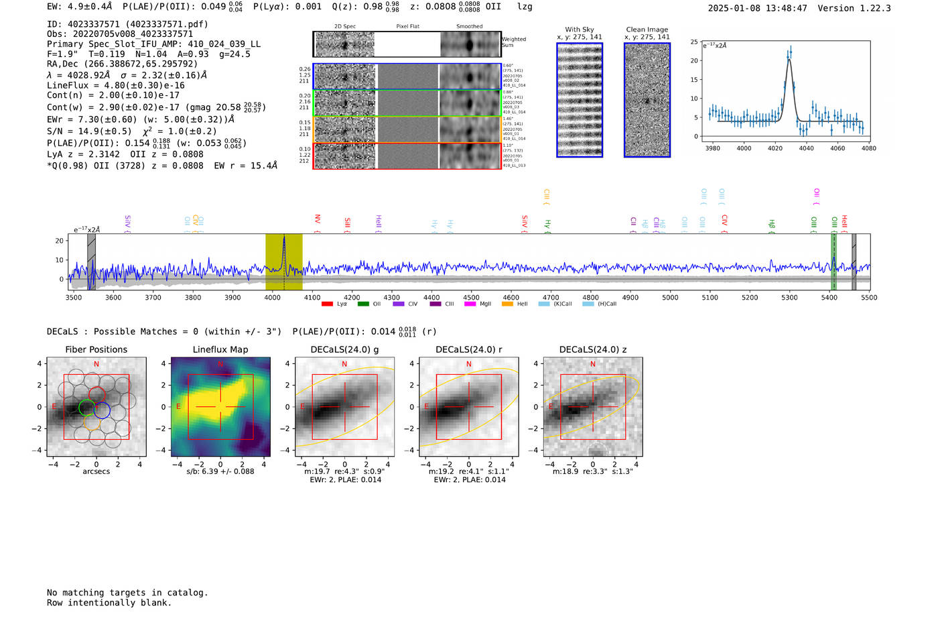Click the red NV line marker
This screenshot has height=639, width=938.
click(x=318, y=223)
